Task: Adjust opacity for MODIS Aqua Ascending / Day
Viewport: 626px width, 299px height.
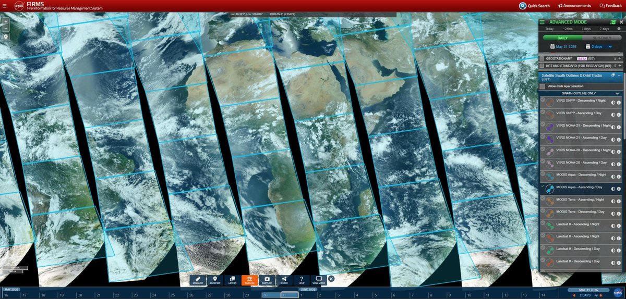Action: [613, 188]
